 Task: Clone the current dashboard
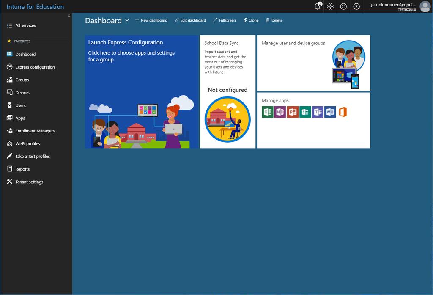point(251,20)
